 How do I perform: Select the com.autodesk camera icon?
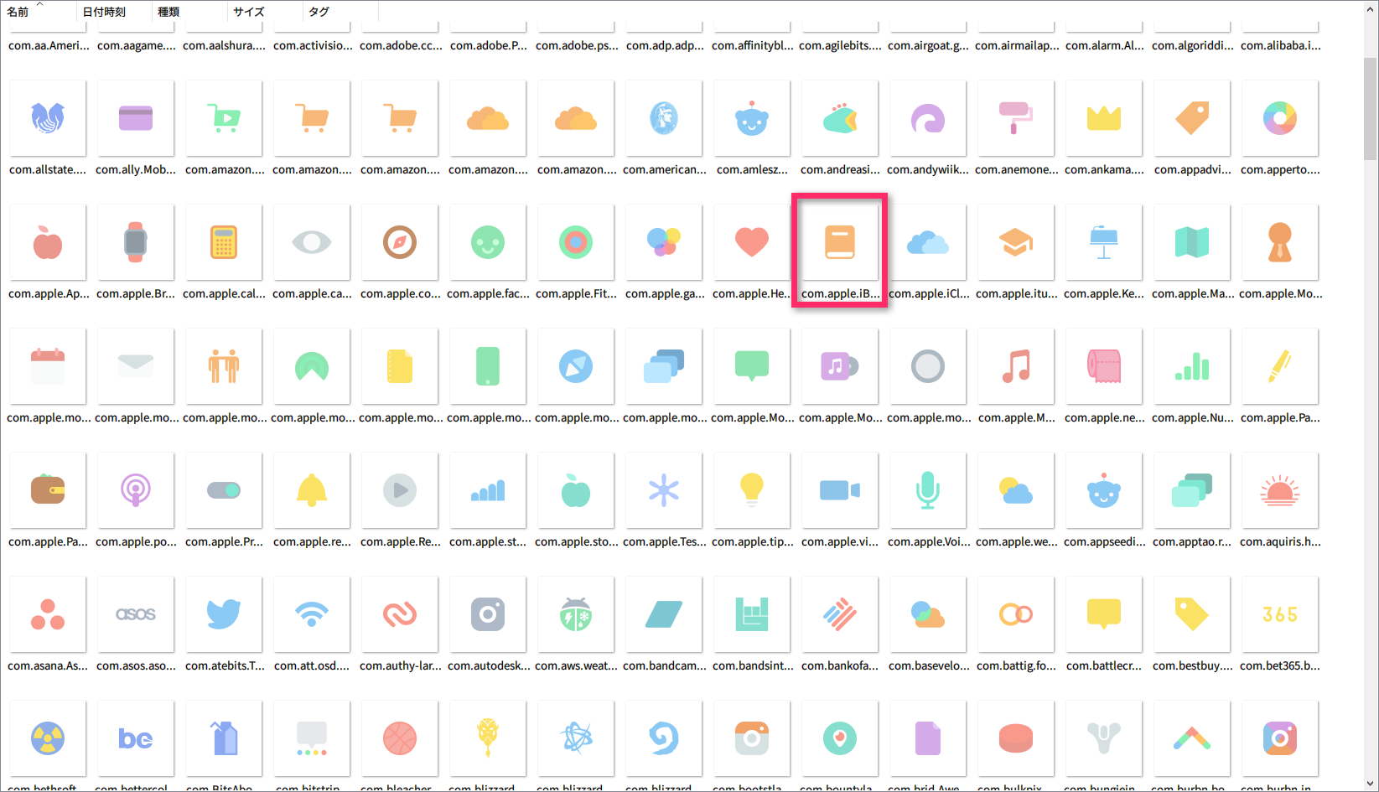[488, 614]
